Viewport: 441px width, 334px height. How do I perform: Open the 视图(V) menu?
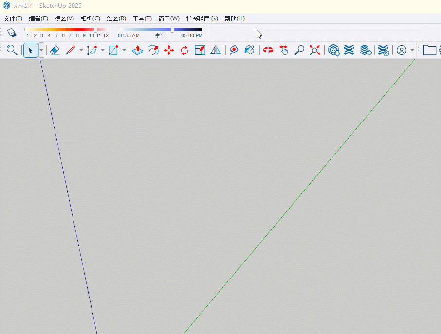coord(64,18)
